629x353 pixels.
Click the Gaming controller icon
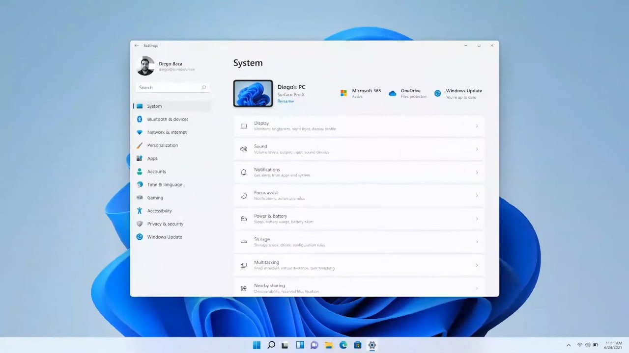(140, 198)
